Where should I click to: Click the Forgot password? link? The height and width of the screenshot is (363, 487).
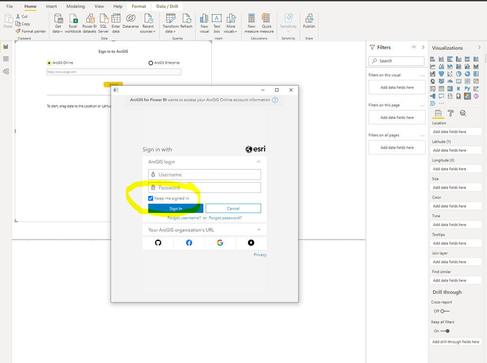tap(225, 218)
